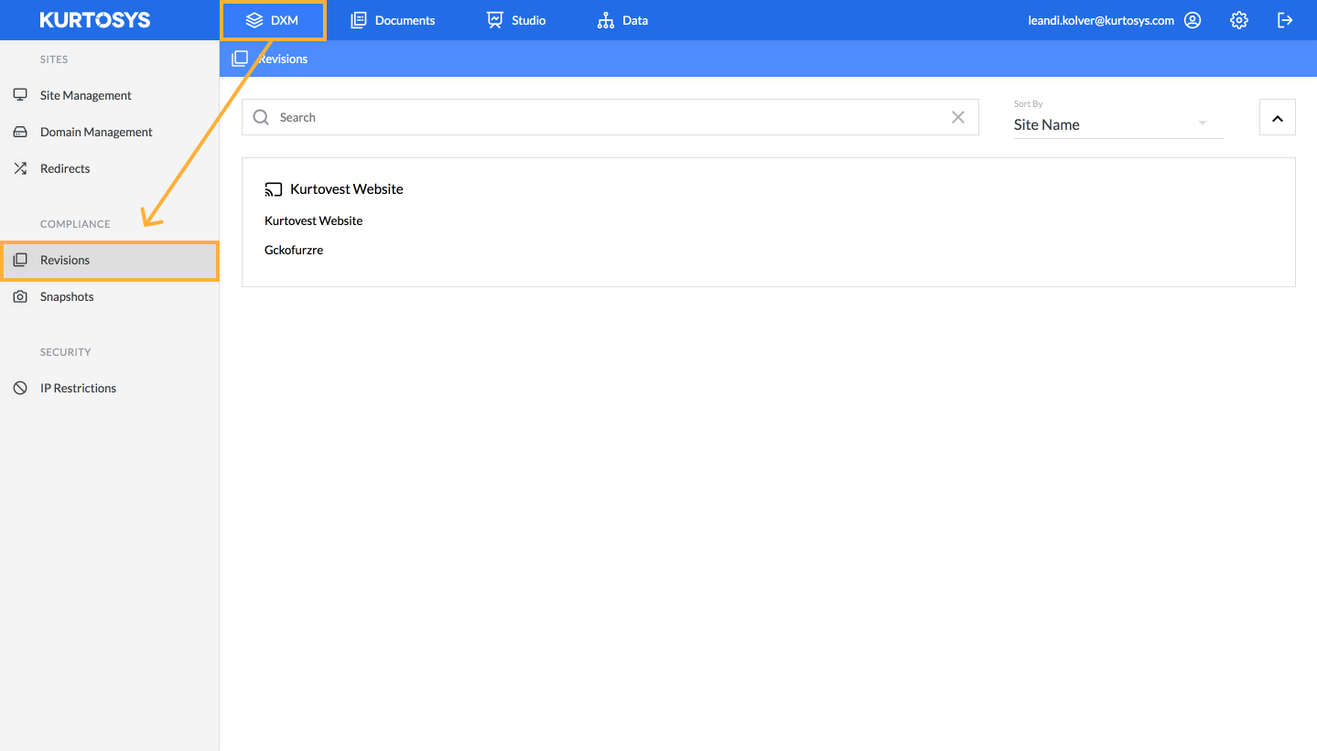Click the Kurtovest Website cast icon

click(x=274, y=189)
